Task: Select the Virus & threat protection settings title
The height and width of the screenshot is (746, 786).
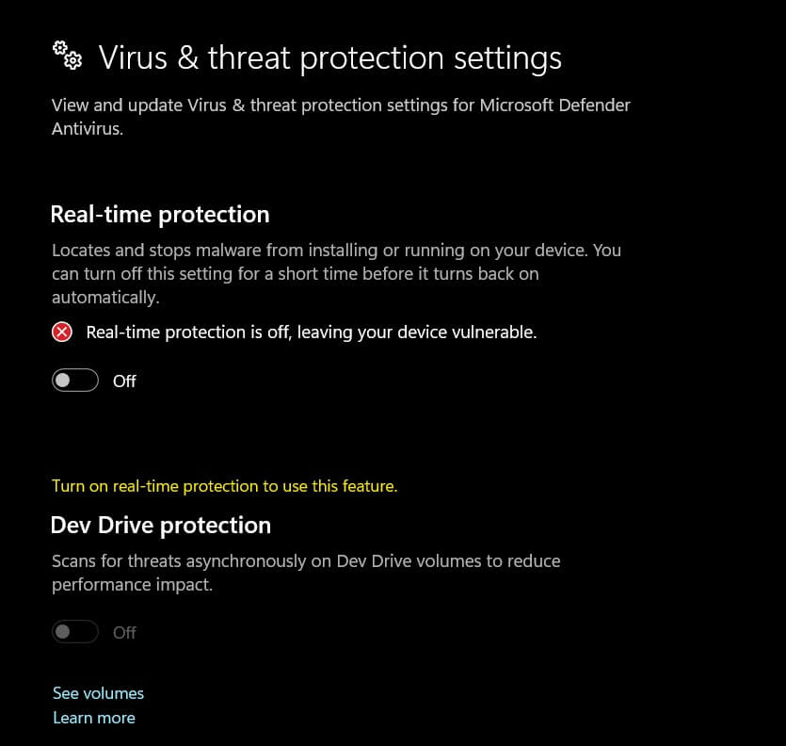Action: 330,57
